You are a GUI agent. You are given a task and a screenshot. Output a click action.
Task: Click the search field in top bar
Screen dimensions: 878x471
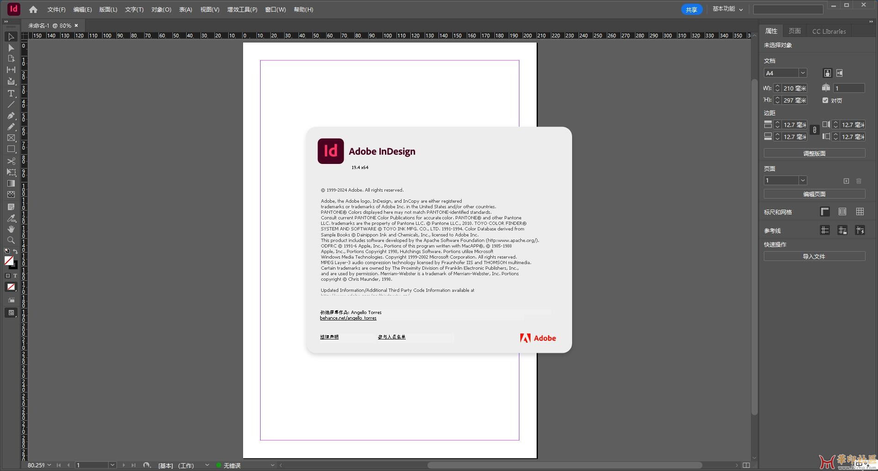point(788,9)
